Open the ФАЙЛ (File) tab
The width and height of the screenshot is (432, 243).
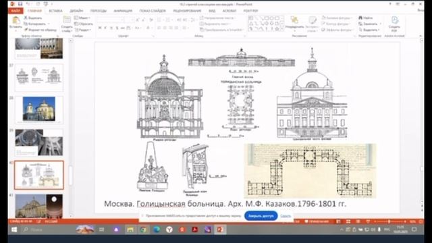[16, 11]
